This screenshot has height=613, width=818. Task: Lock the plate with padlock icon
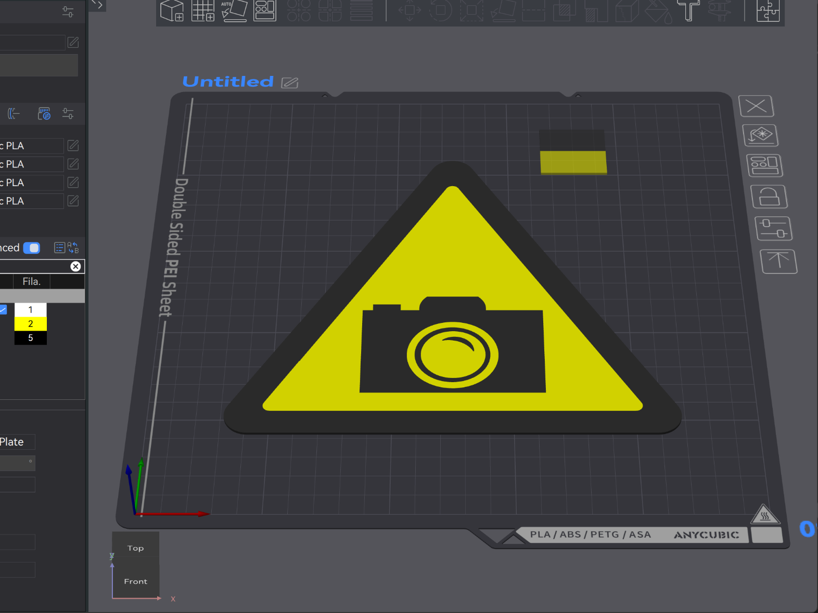tap(769, 197)
